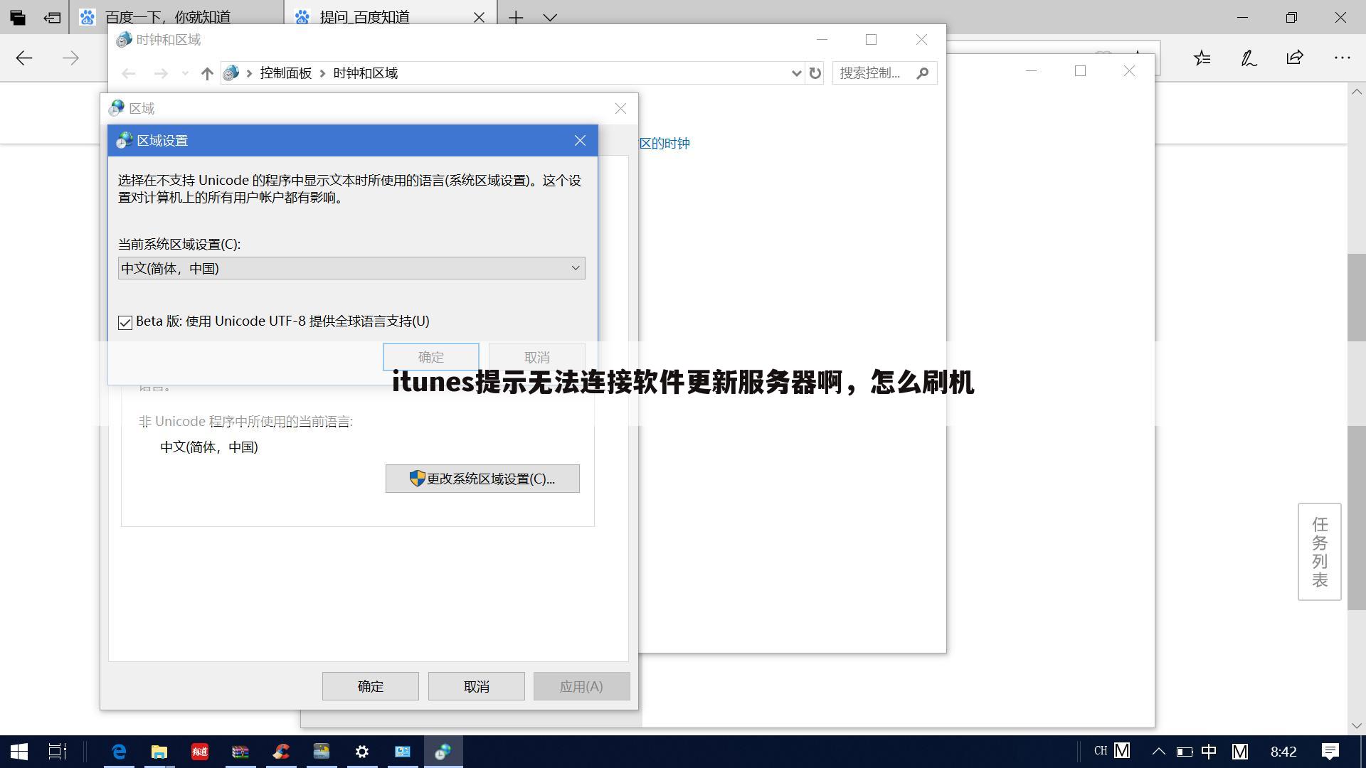Viewport: 1366px width, 768px height.
Task: Toggle 中 input mode indicator in tray
Action: click(1209, 751)
